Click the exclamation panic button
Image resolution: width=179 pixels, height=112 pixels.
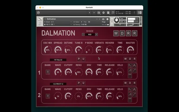tap(134, 13)
